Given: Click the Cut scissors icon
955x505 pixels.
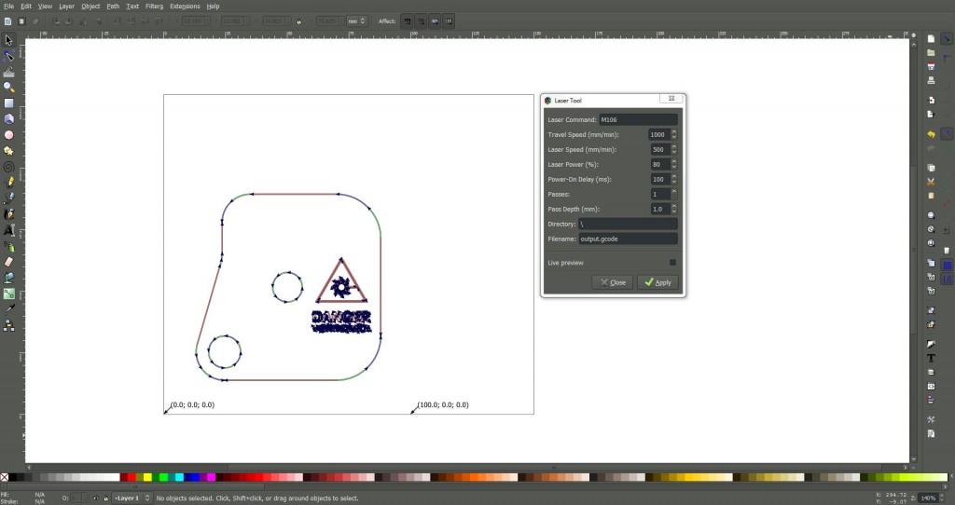Looking at the screenshot, I should click(x=931, y=182).
